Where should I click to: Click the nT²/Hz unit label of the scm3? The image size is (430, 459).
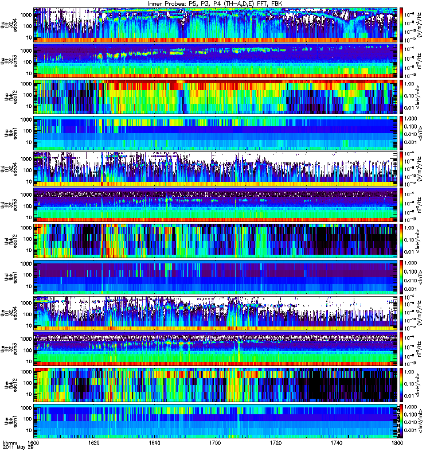point(419,349)
